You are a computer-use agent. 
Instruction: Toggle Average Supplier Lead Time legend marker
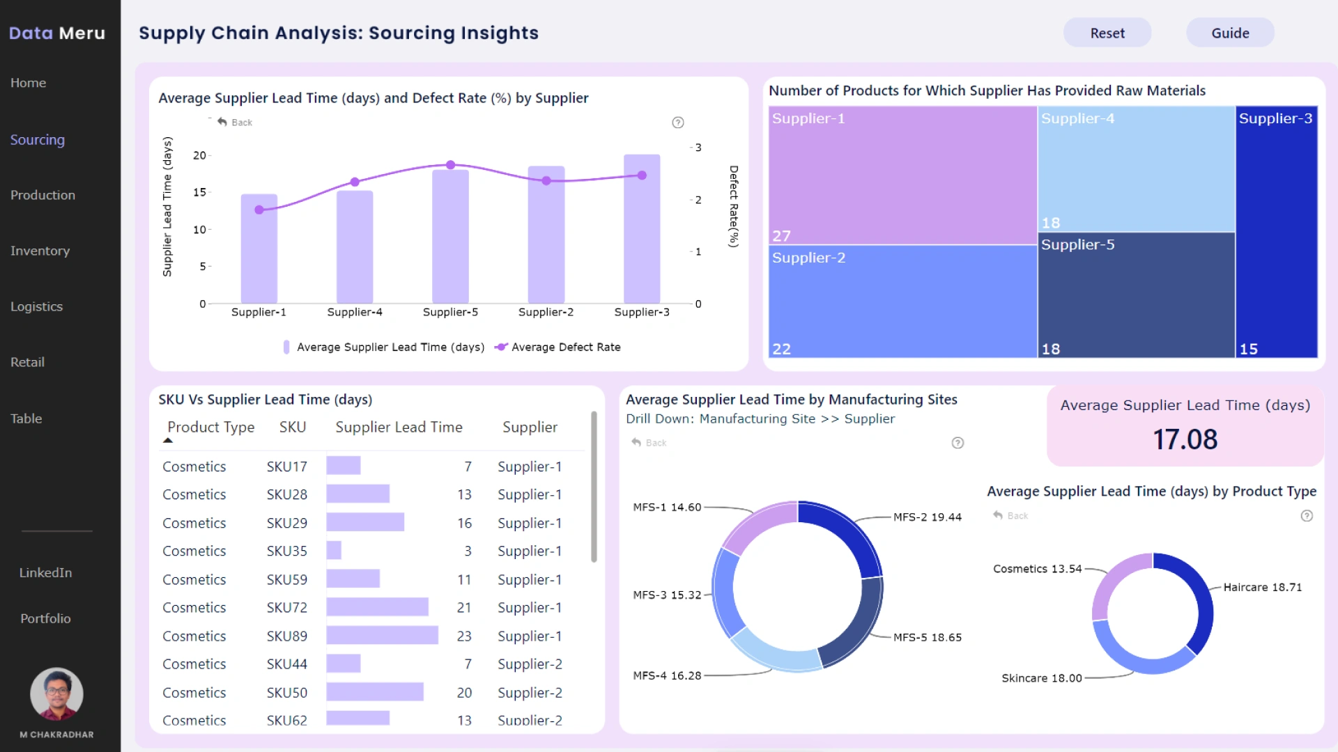point(286,347)
